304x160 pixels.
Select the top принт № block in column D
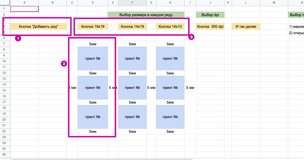[93, 59]
